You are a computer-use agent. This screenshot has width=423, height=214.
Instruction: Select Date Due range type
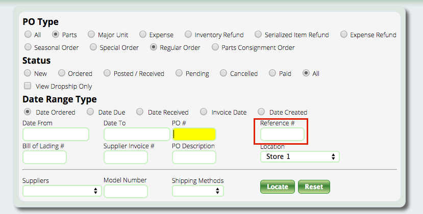point(90,112)
